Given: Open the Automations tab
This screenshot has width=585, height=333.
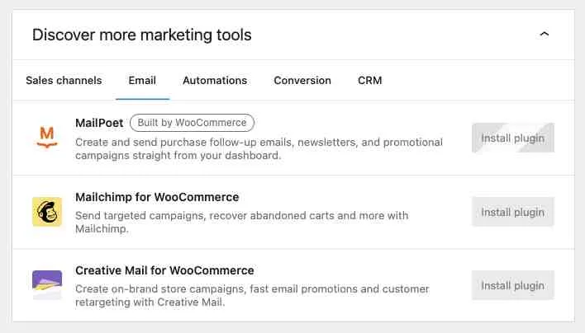Looking at the screenshot, I should [215, 81].
